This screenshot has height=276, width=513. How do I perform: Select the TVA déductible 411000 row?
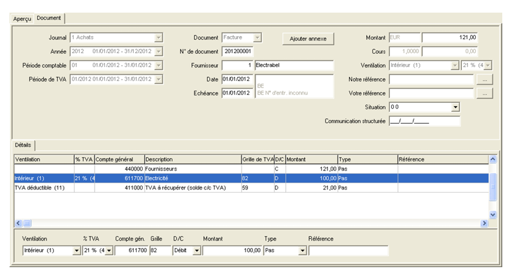(251, 188)
